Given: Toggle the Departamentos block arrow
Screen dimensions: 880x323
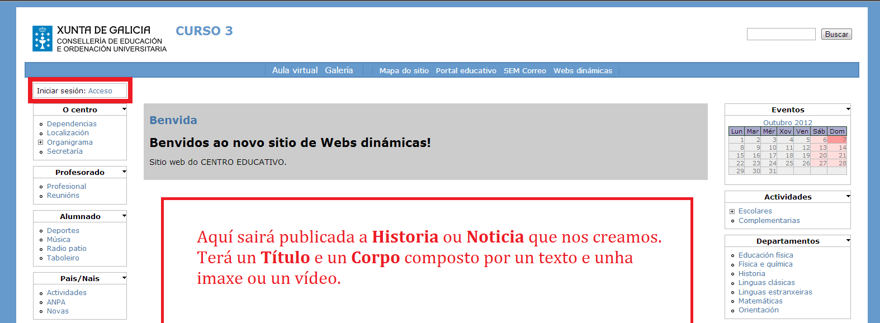Looking at the screenshot, I should pos(848,240).
